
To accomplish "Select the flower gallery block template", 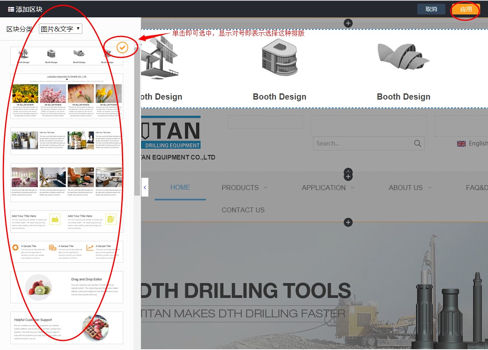I will 67,96.
